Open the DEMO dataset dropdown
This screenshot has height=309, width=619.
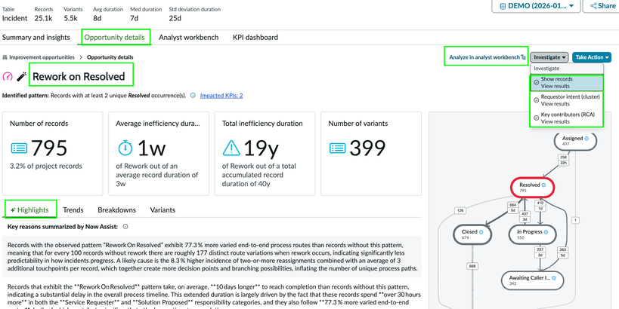(536, 6)
